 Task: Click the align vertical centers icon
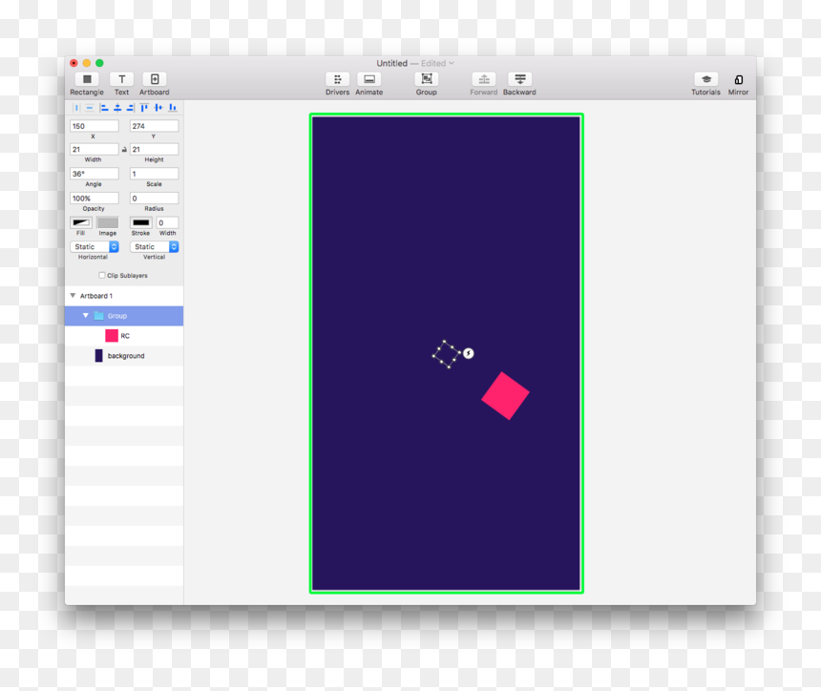(158, 107)
